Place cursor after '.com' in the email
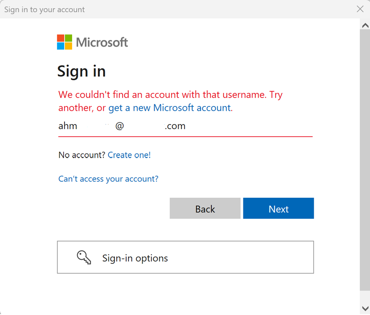 point(186,126)
